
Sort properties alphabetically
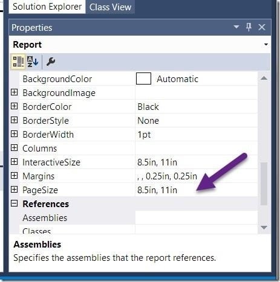(33, 62)
